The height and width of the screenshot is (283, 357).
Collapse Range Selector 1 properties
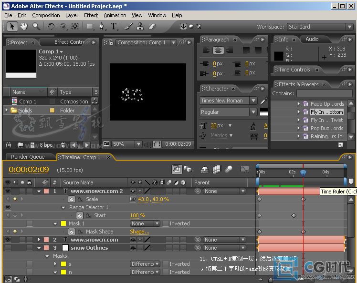pyautogui.click(x=63, y=208)
